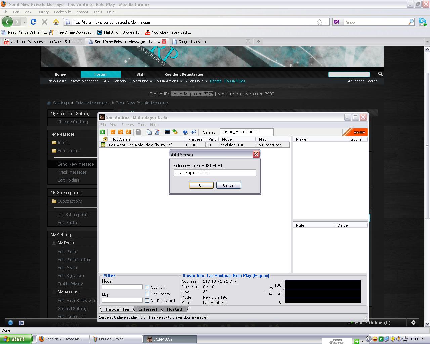Click the forum Staff navigation tab
Viewport: 430px width, 344px height.
click(x=141, y=74)
